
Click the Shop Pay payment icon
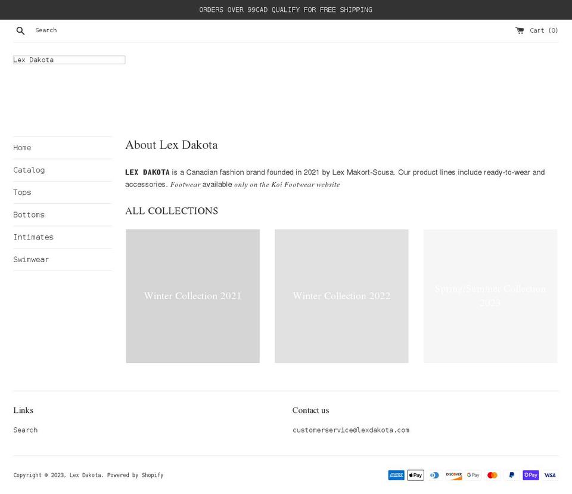[530, 475]
